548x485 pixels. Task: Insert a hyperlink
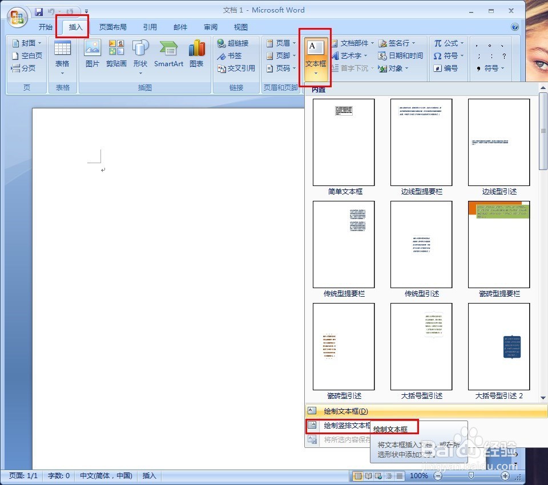233,43
